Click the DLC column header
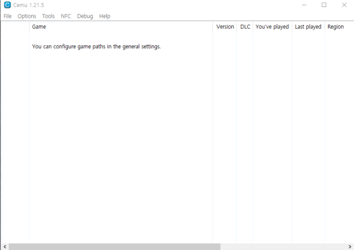This screenshot has width=354, height=250. pos(245,27)
